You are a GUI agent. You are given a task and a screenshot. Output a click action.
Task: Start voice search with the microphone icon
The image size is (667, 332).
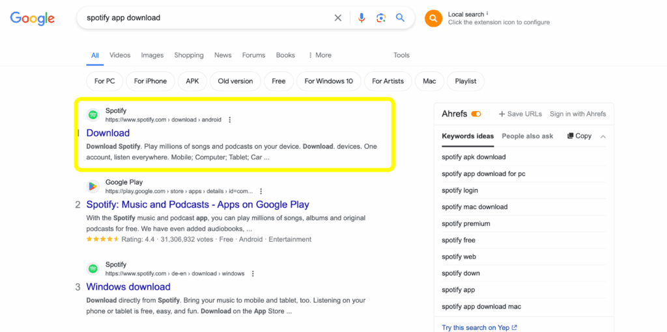pos(362,18)
